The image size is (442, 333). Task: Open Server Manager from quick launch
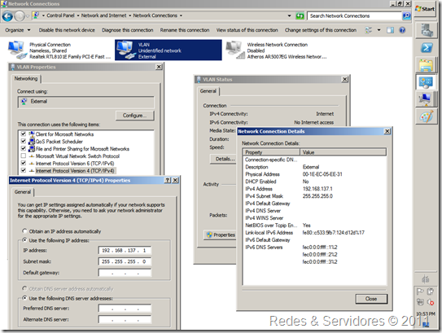point(427,30)
